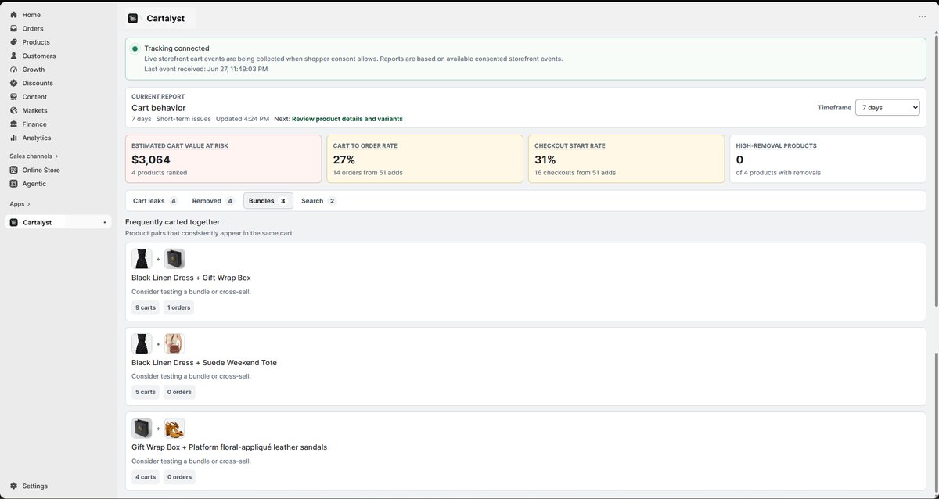Switch to the Removed tab
The image size is (939, 499).
(213, 201)
